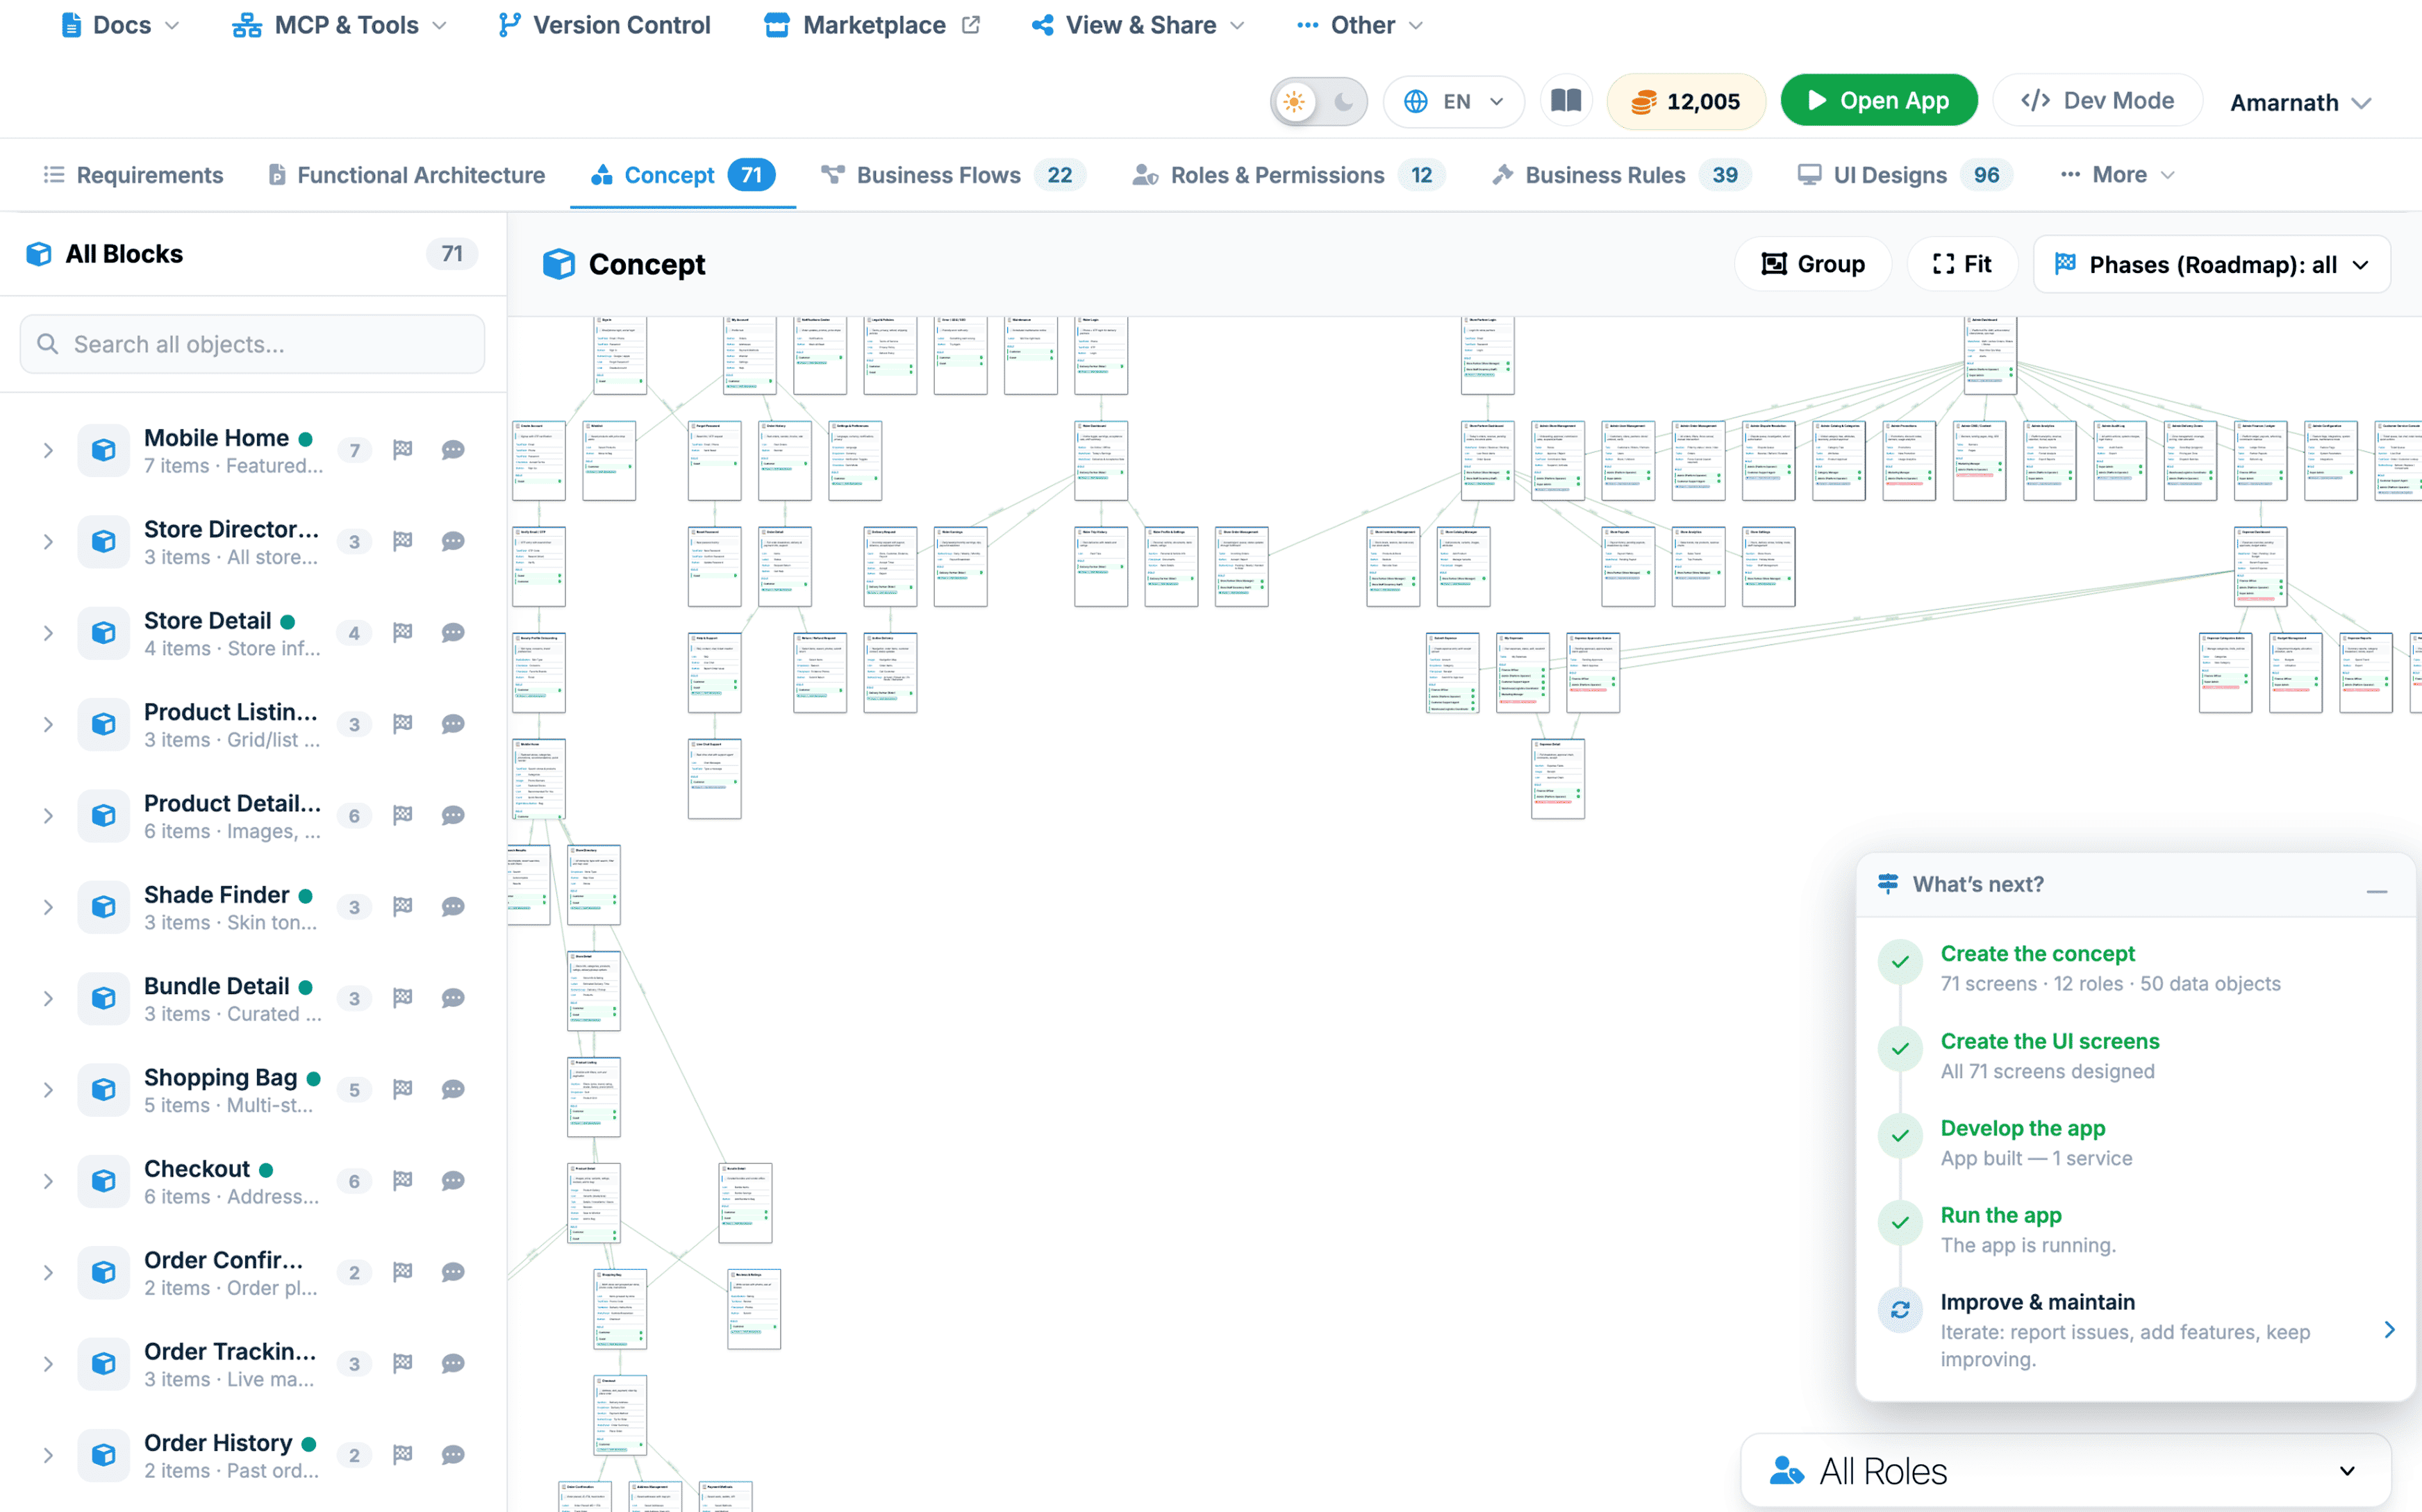The image size is (2422, 1512).
Task: Switch to the Business Rules tab
Action: (1621, 175)
